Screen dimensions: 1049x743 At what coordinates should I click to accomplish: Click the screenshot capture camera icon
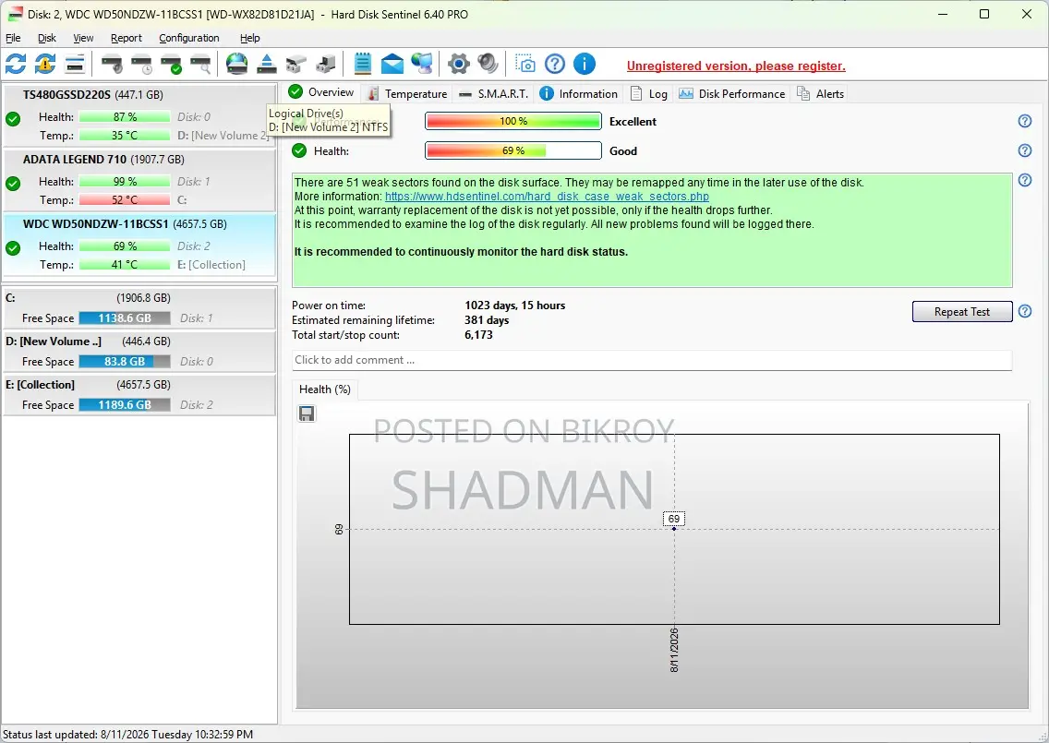(525, 65)
